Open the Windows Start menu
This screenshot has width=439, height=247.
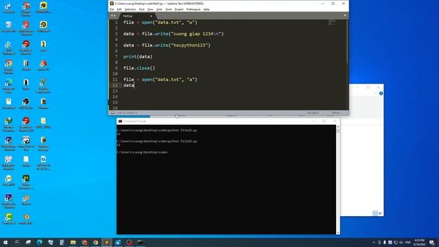[x=5, y=242]
